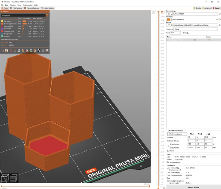
Task: Toggle Center of gravity icon
Action: tap(39, 50)
